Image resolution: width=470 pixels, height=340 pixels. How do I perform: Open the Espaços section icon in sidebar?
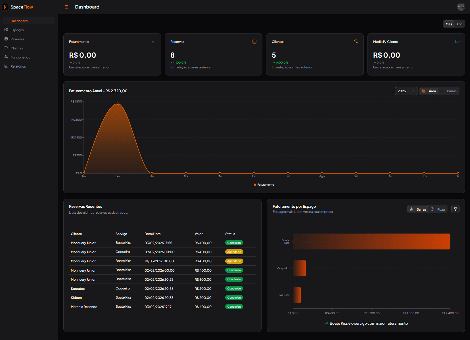(x=6, y=30)
